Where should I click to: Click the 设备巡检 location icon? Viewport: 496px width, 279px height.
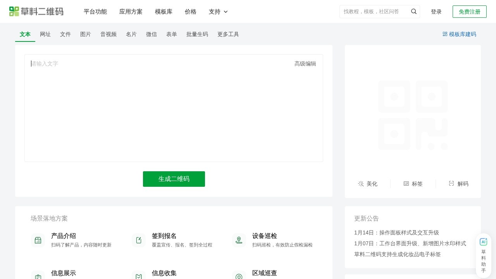(x=239, y=240)
